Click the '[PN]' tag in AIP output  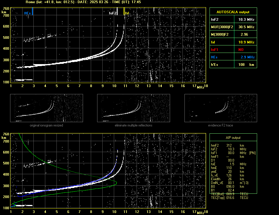pos(252,153)
